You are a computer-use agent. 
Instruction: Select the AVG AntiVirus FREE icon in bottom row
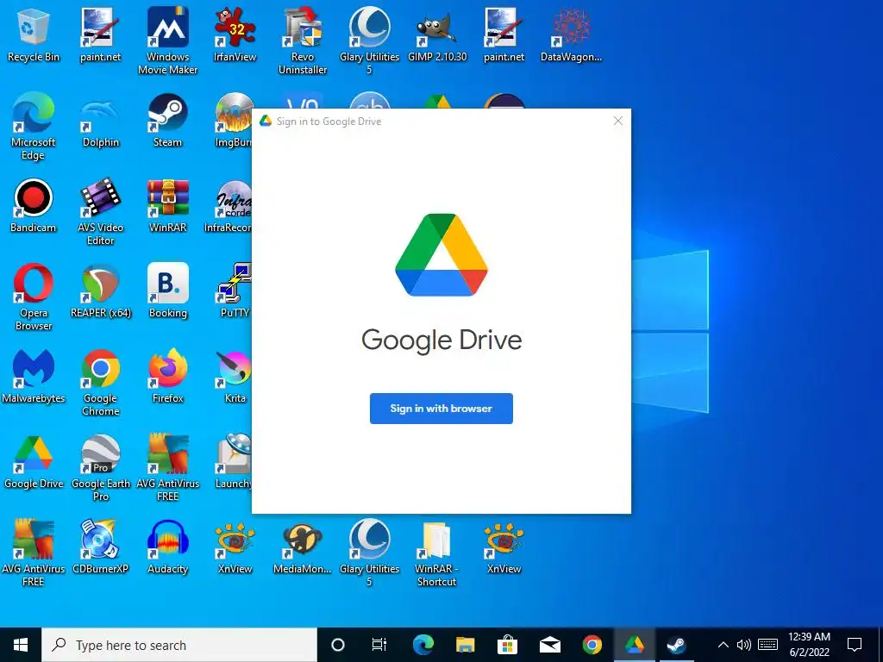(34, 553)
